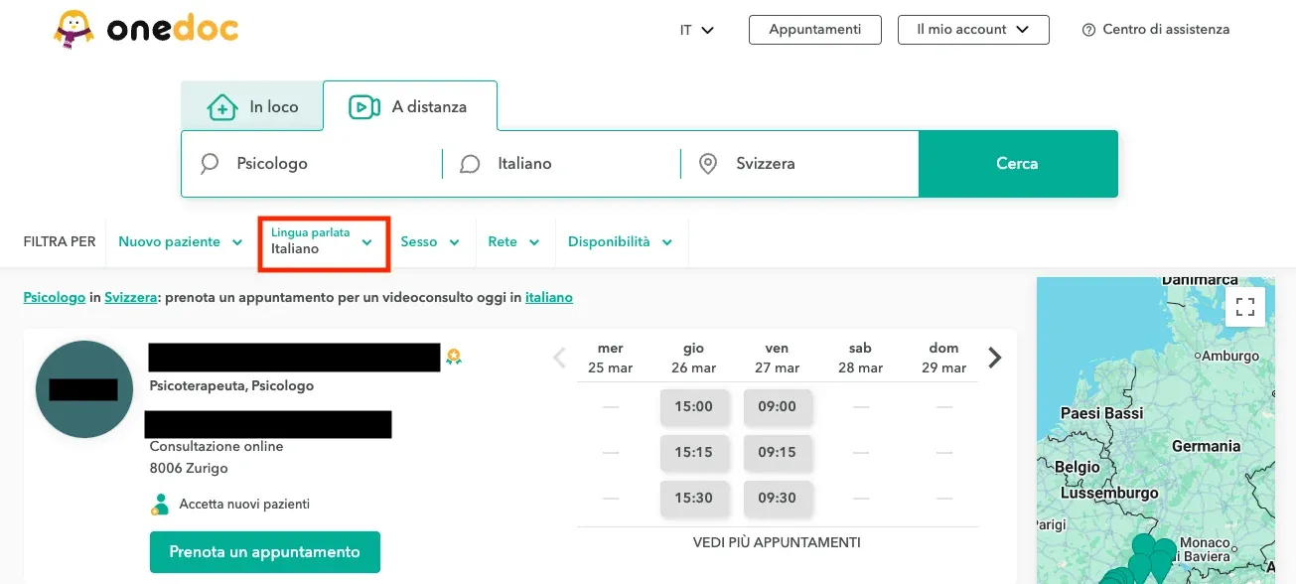The height and width of the screenshot is (584, 1296).
Task: Choose the 09:15 appointment slot
Action: [x=778, y=452]
